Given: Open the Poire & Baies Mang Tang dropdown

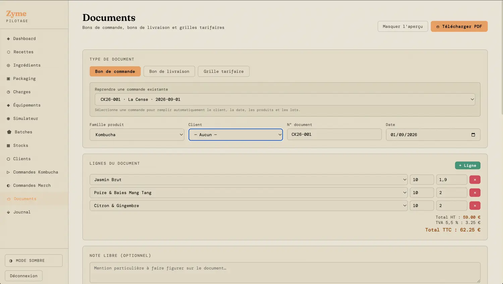Looking at the screenshot, I should click(248, 193).
